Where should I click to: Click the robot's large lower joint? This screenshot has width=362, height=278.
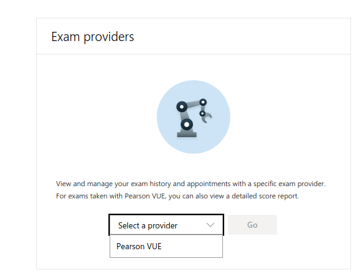(x=187, y=124)
